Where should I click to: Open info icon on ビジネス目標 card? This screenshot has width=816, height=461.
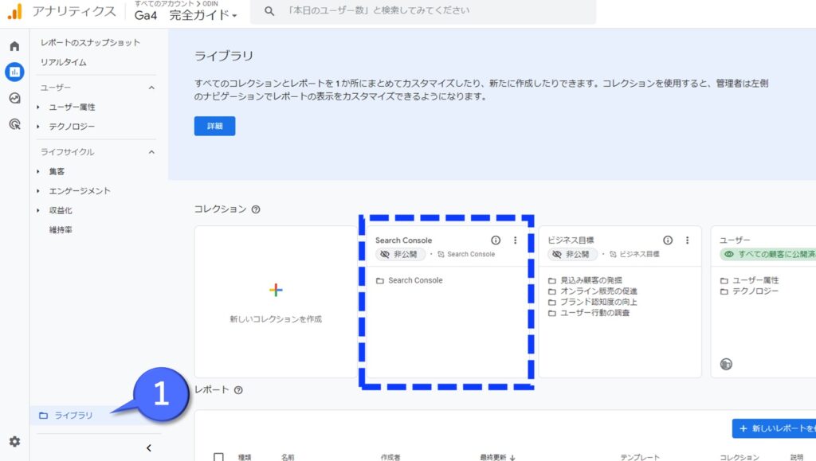tap(668, 240)
